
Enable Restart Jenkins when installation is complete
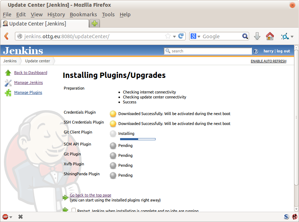point(73,210)
